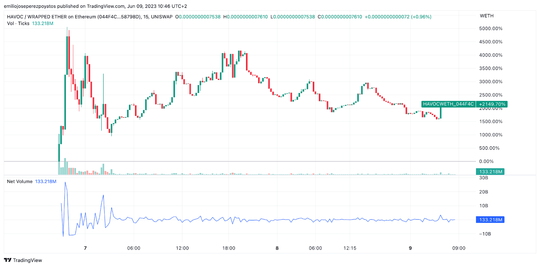The image size is (540, 267).
Task: Click the WETH currency label
Action: [487, 16]
